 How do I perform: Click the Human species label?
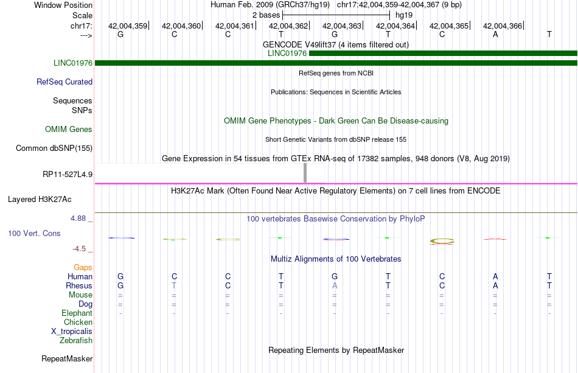pos(80,277)
